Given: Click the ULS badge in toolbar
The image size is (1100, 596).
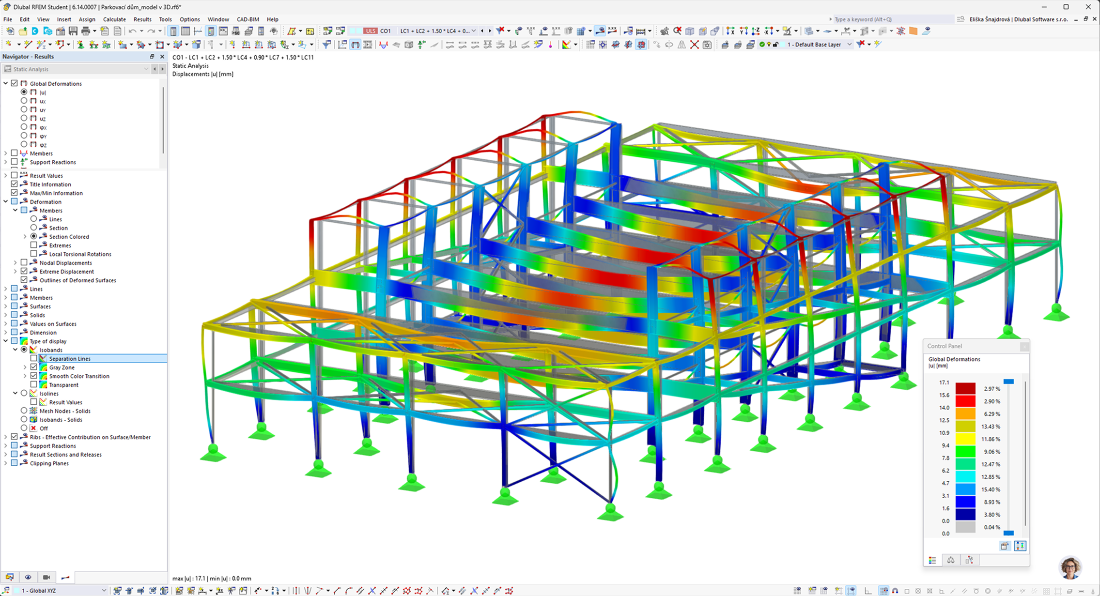Looking at the screenshot, I should 371,31.
